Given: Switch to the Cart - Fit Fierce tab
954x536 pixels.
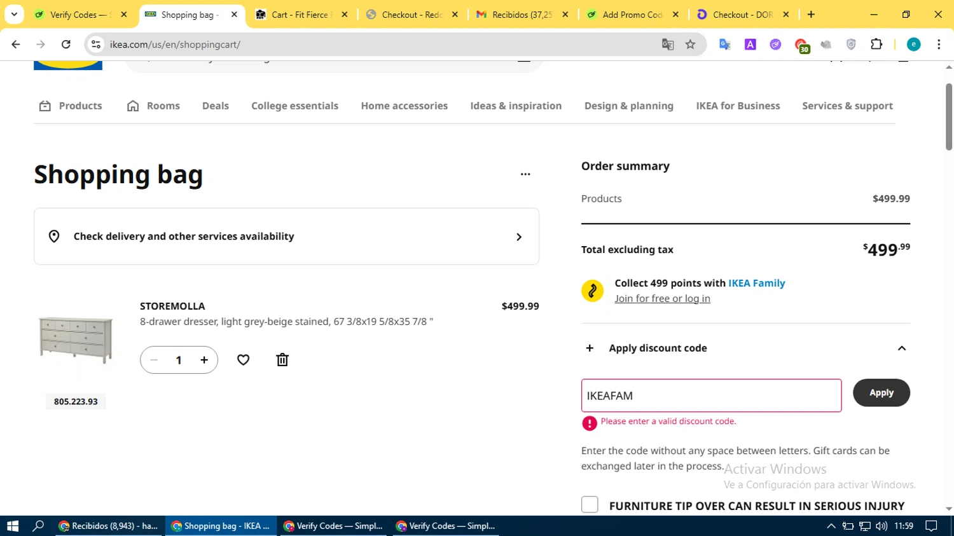Looking at the screenshot, I should [301, 14].
